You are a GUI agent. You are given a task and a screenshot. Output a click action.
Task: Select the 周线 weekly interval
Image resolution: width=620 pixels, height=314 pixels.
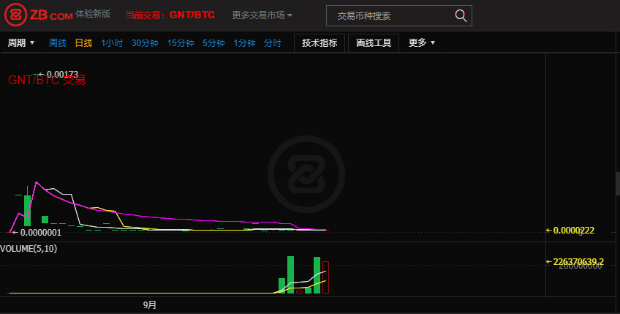[x=58, y=43]
